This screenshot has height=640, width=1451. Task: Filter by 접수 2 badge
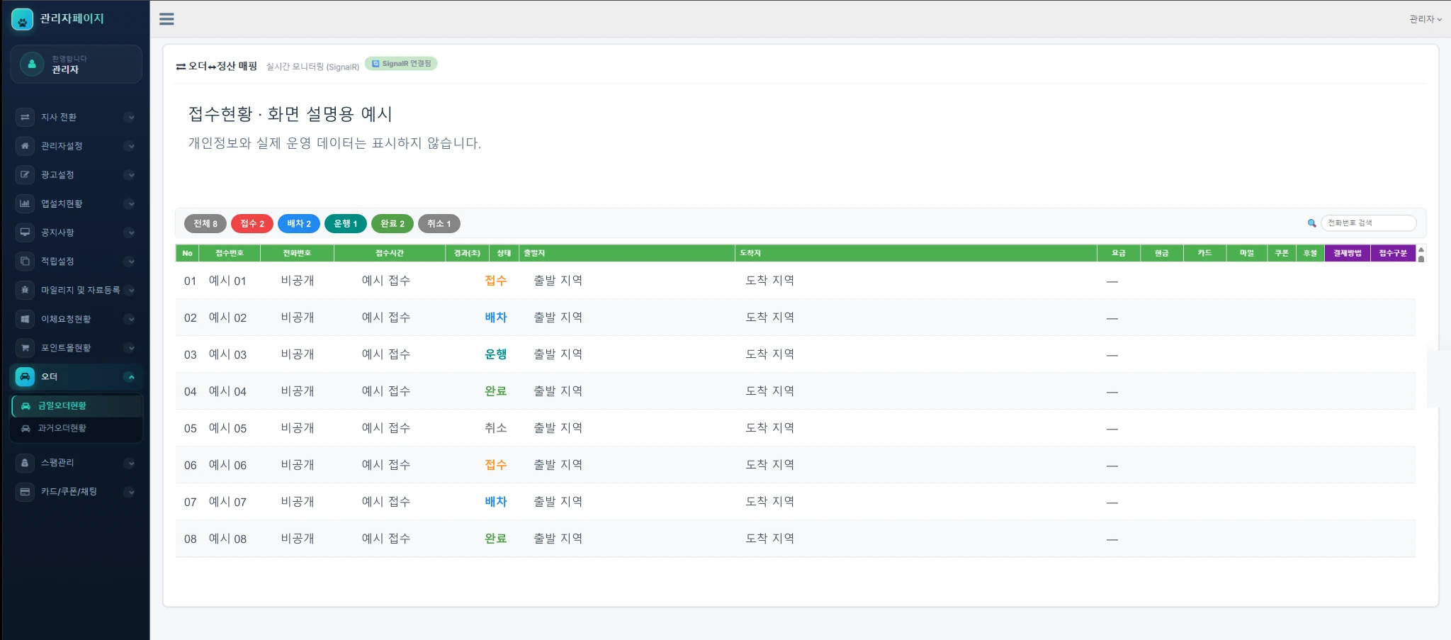252,223
